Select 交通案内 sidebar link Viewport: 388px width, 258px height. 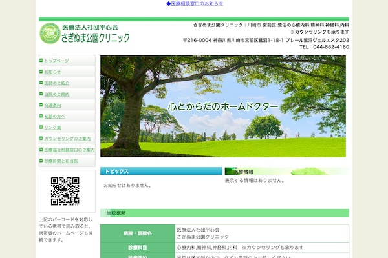click(52, 105)
